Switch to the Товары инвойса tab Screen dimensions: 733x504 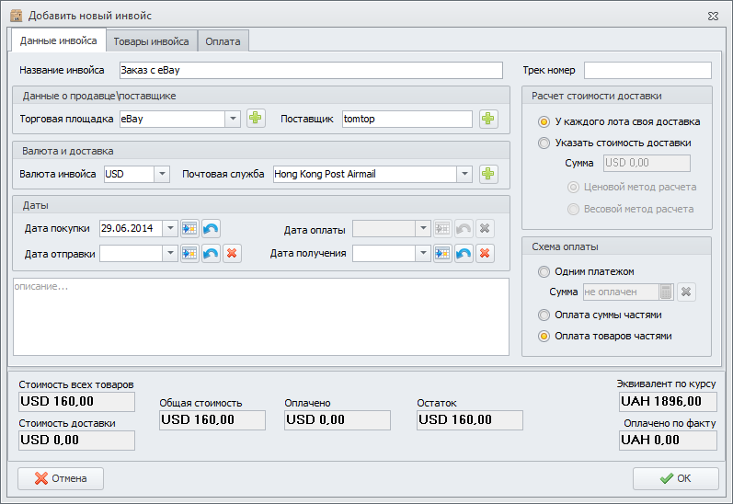click(152, 41)
